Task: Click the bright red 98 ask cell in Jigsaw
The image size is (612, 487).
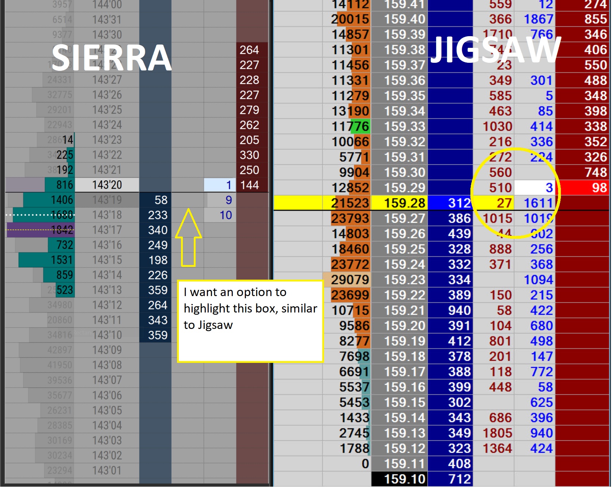Action: pyautogui.click(x=582, y=188)
